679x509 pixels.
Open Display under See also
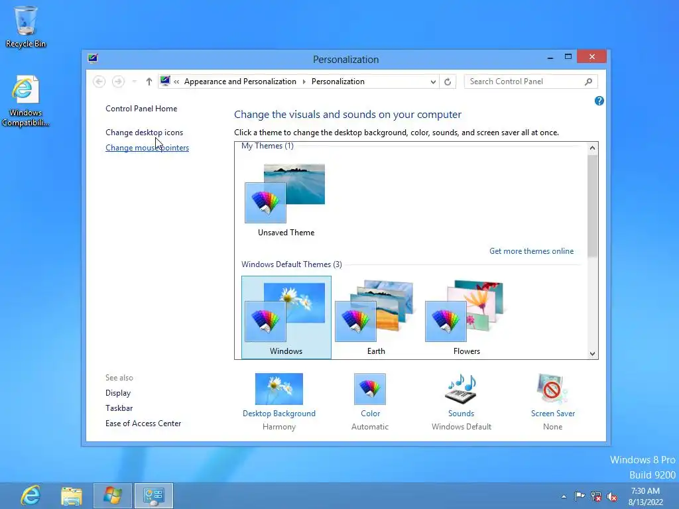118,393
